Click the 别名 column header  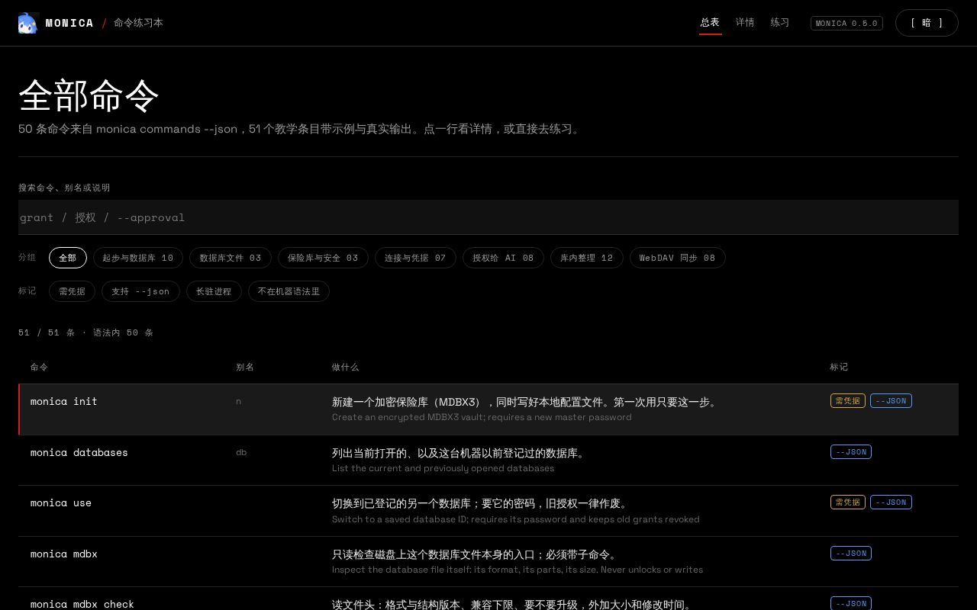point(245,367)
